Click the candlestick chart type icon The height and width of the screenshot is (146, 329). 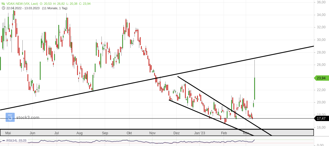point(3,4)
